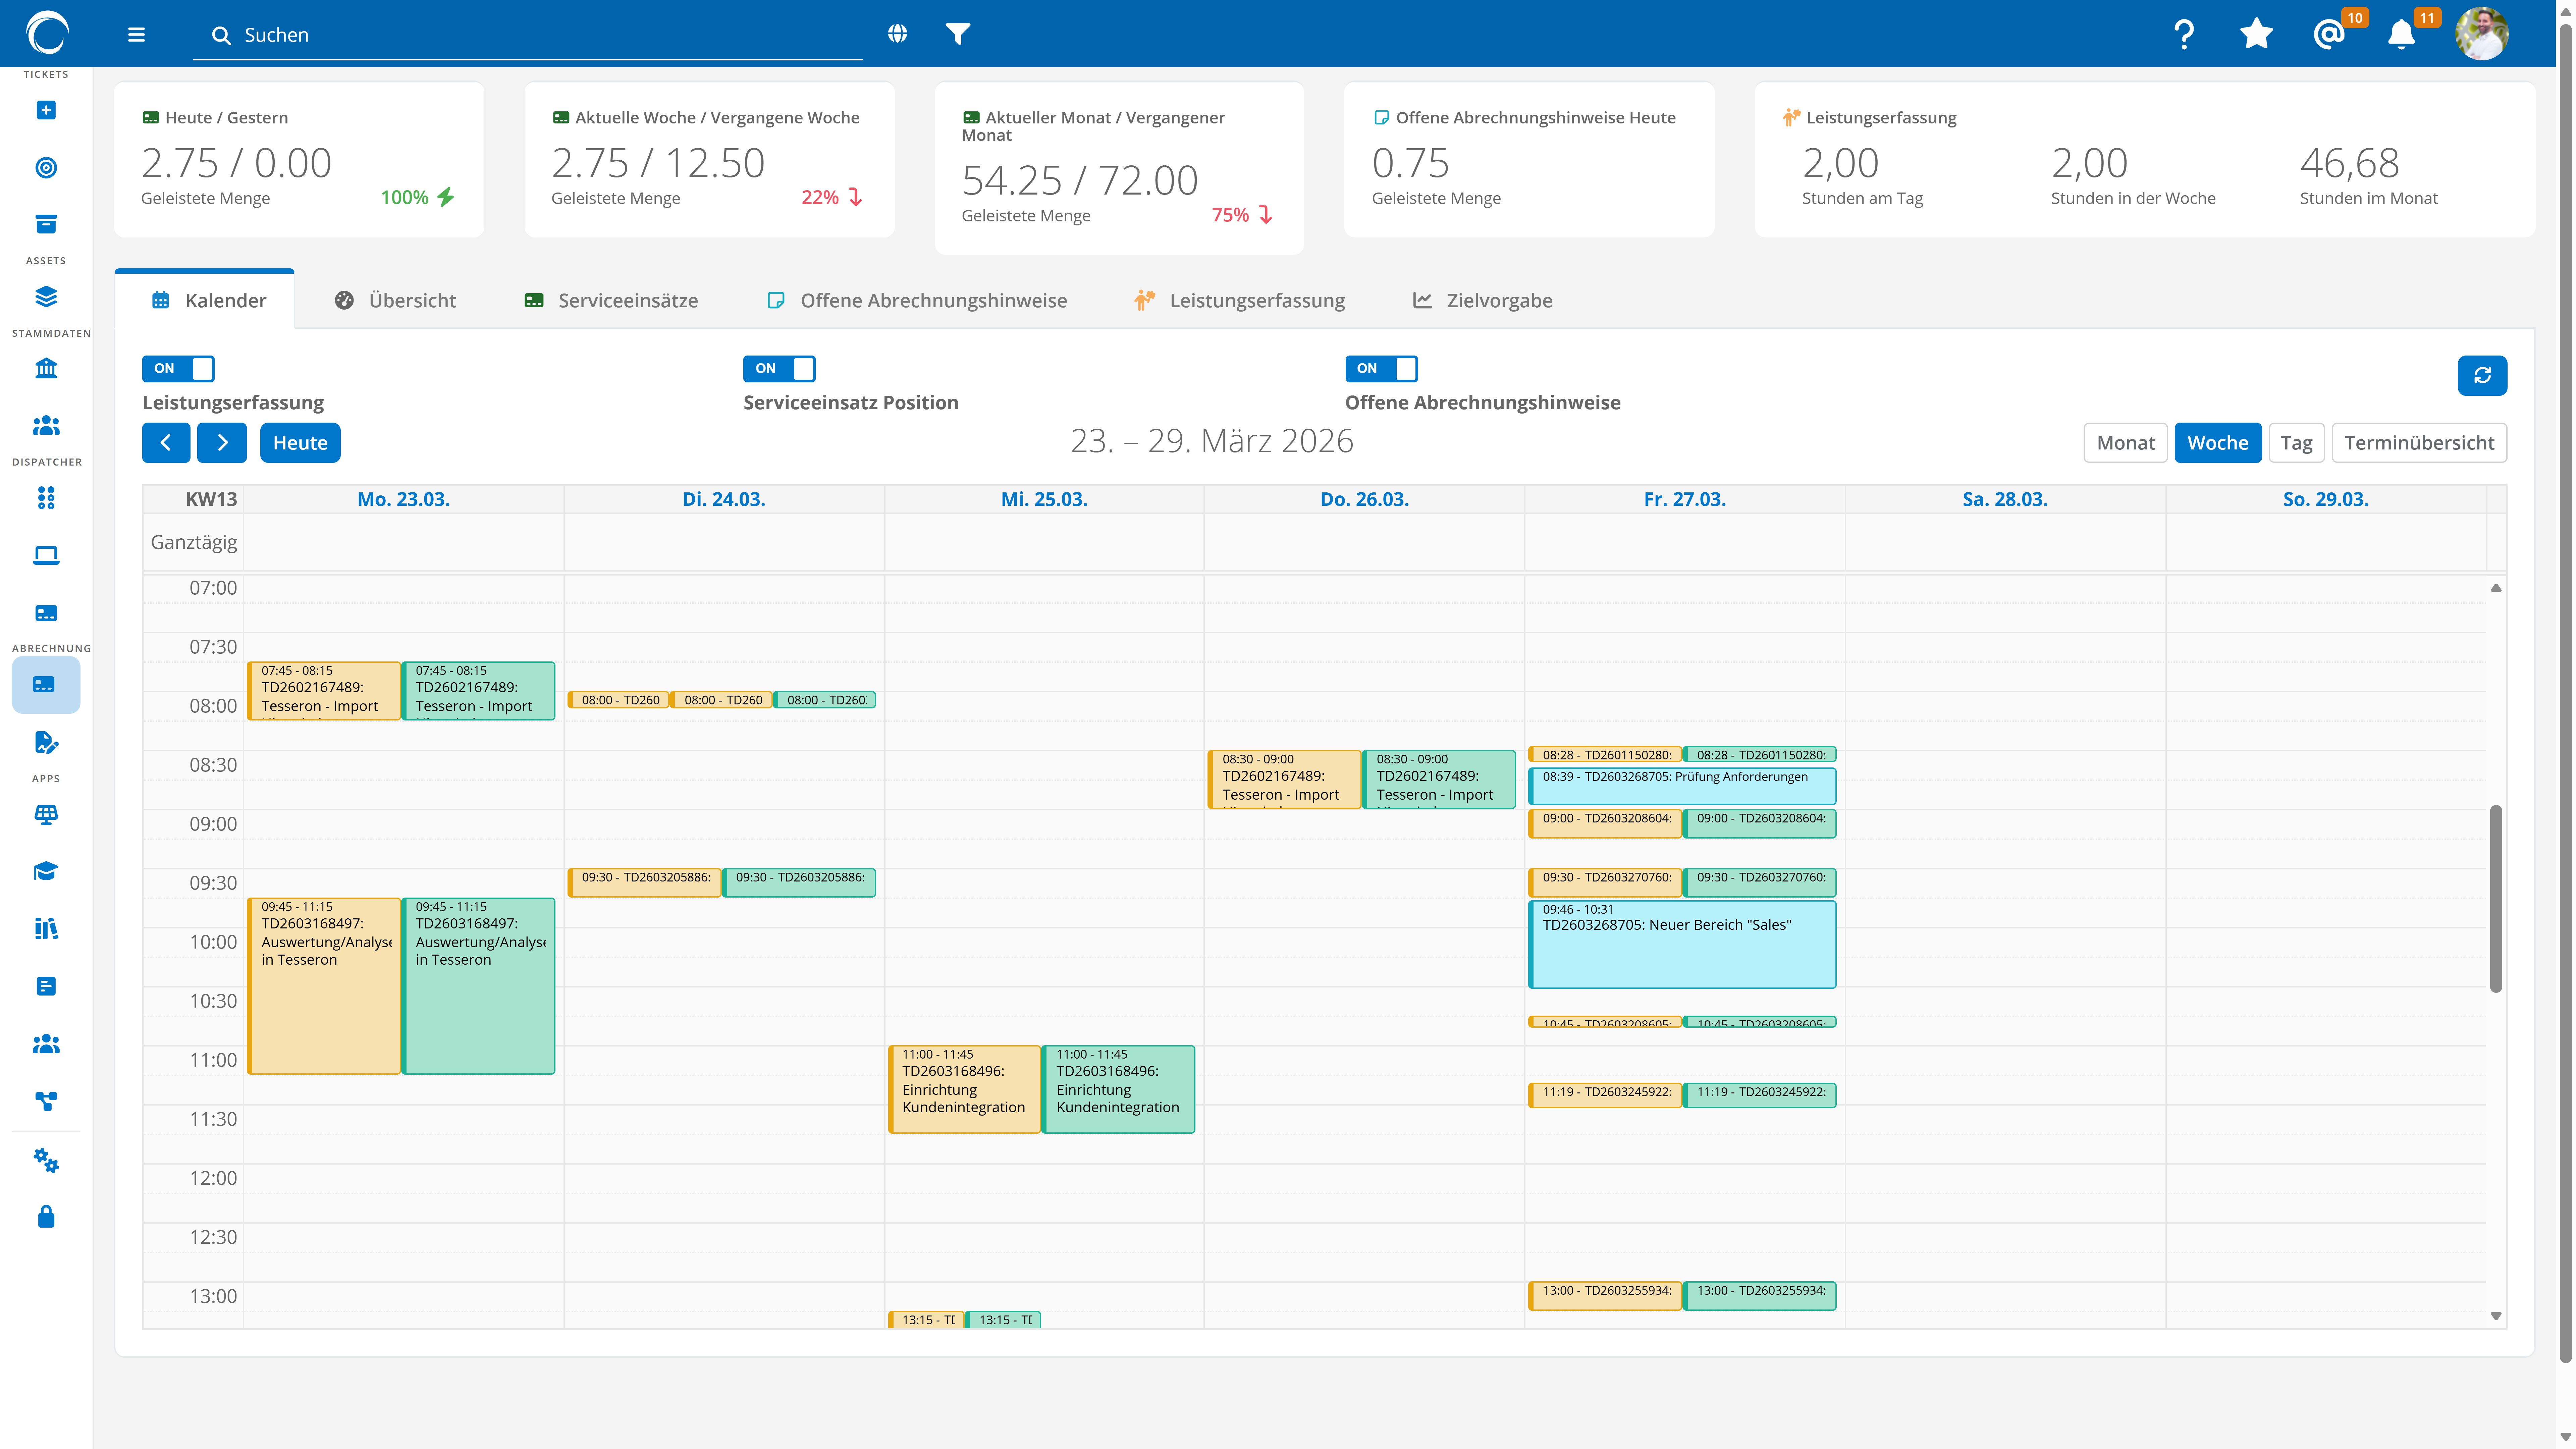
Task: Toggle Leistungserfassung switch off
Action: (178, 368)
